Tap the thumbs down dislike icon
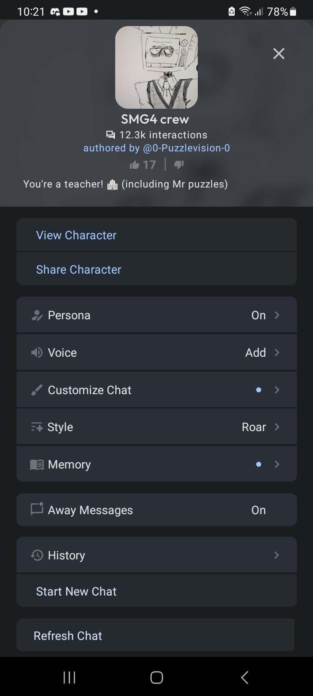The height and width of the screenshot is (696, 313). point(179,165)
